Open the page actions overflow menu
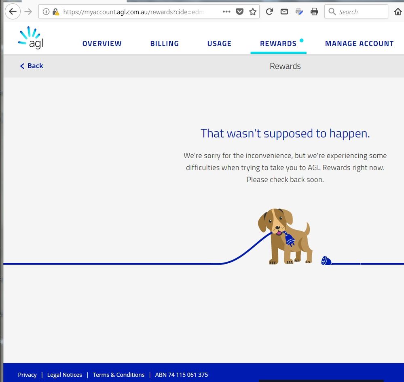 [x=226, y=12]
